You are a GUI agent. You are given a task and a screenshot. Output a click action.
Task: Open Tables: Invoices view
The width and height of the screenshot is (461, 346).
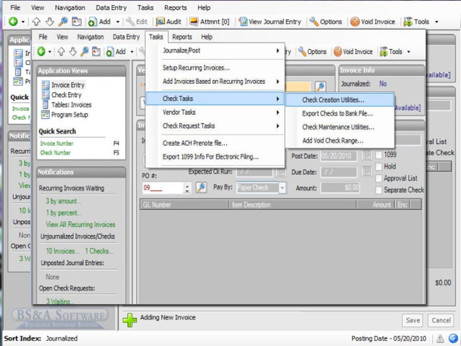point(67,105)
